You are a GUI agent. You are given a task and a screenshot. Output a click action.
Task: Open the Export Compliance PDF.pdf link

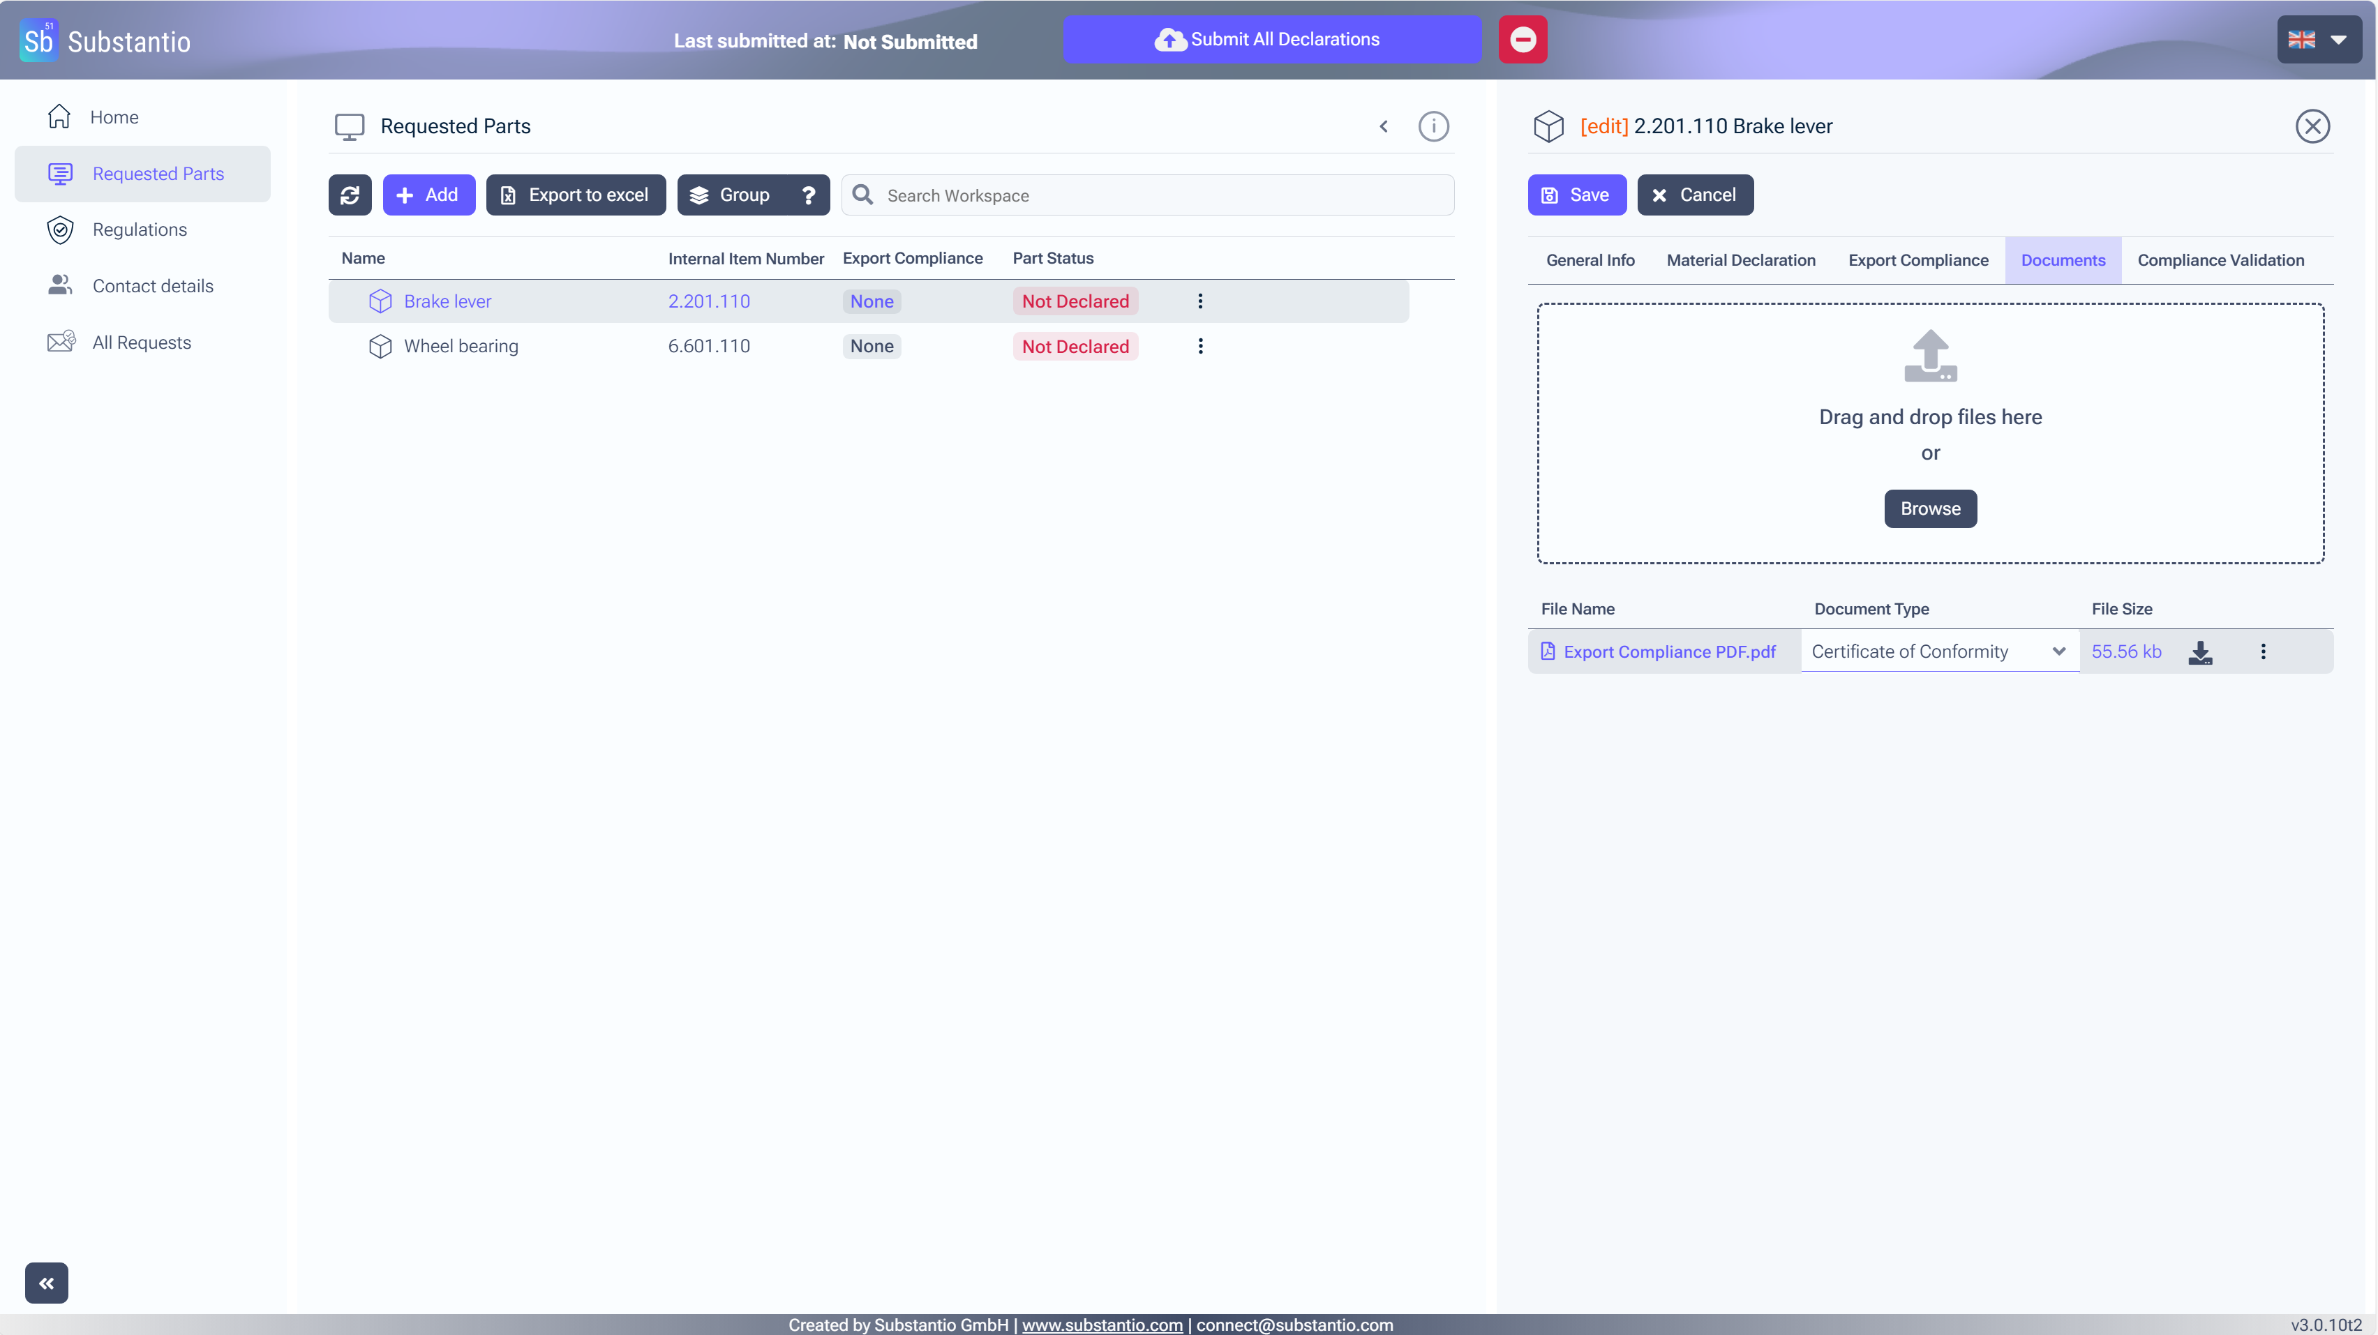coord(1668,652)
